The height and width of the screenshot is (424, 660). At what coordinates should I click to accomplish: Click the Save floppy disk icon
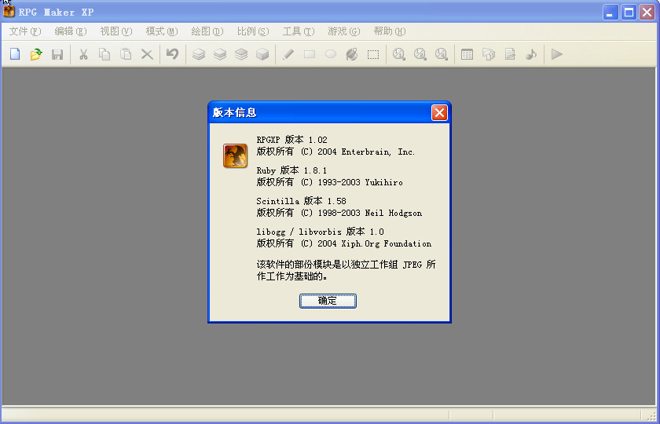pos(57,54)
